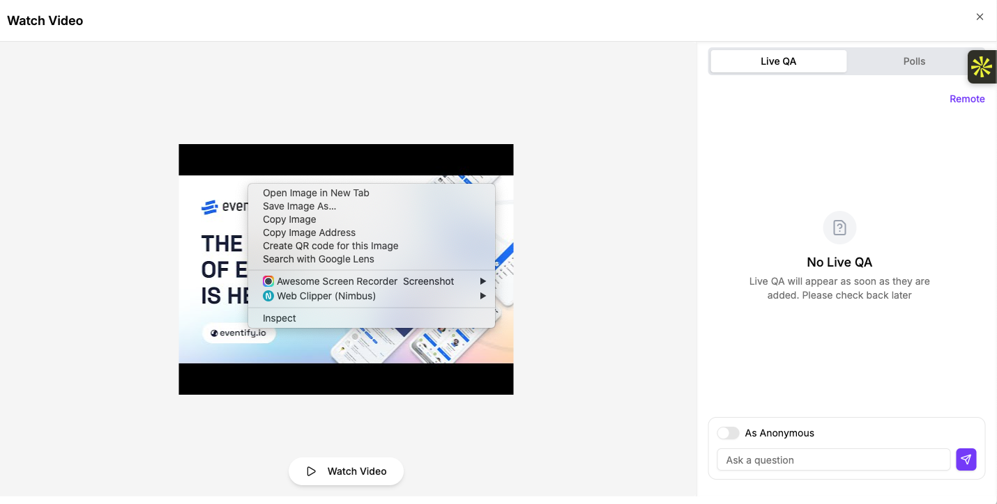The image size is (997, 504).
Task: Click the Watch Video button
Action: pyautogui.click(x=347, y=471)
